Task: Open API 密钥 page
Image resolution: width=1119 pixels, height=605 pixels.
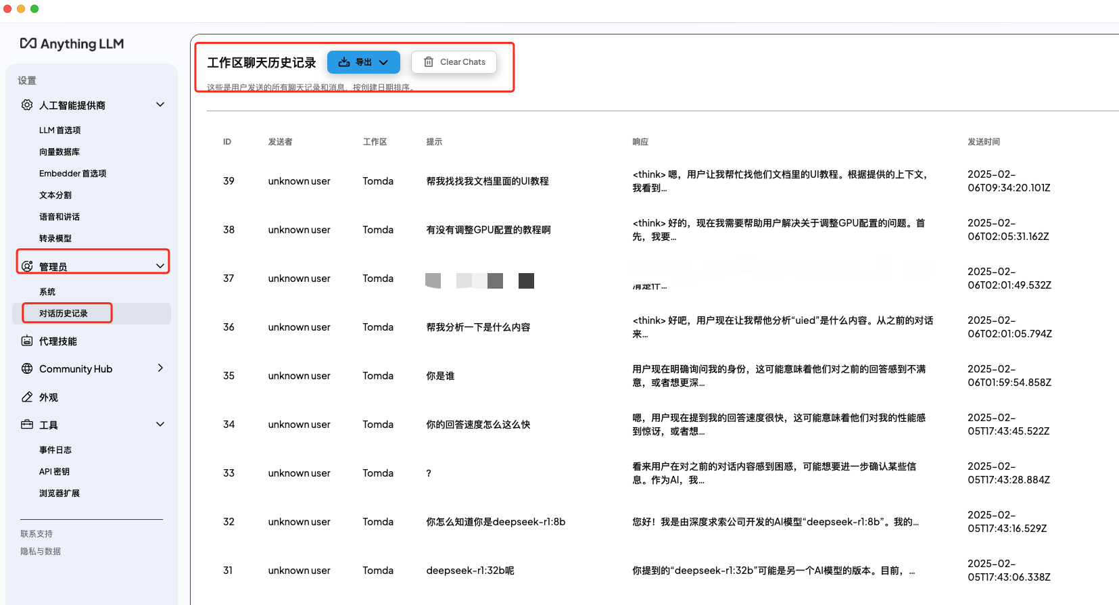Action: pos(54,471)
